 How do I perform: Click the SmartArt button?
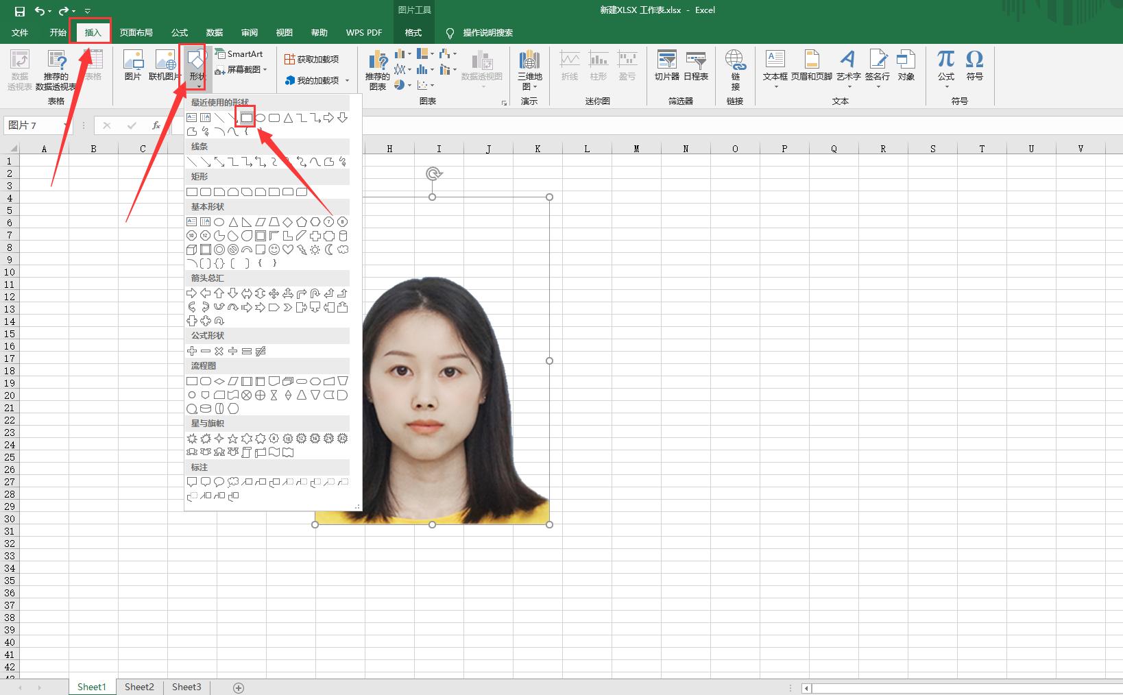pos(239,54)
